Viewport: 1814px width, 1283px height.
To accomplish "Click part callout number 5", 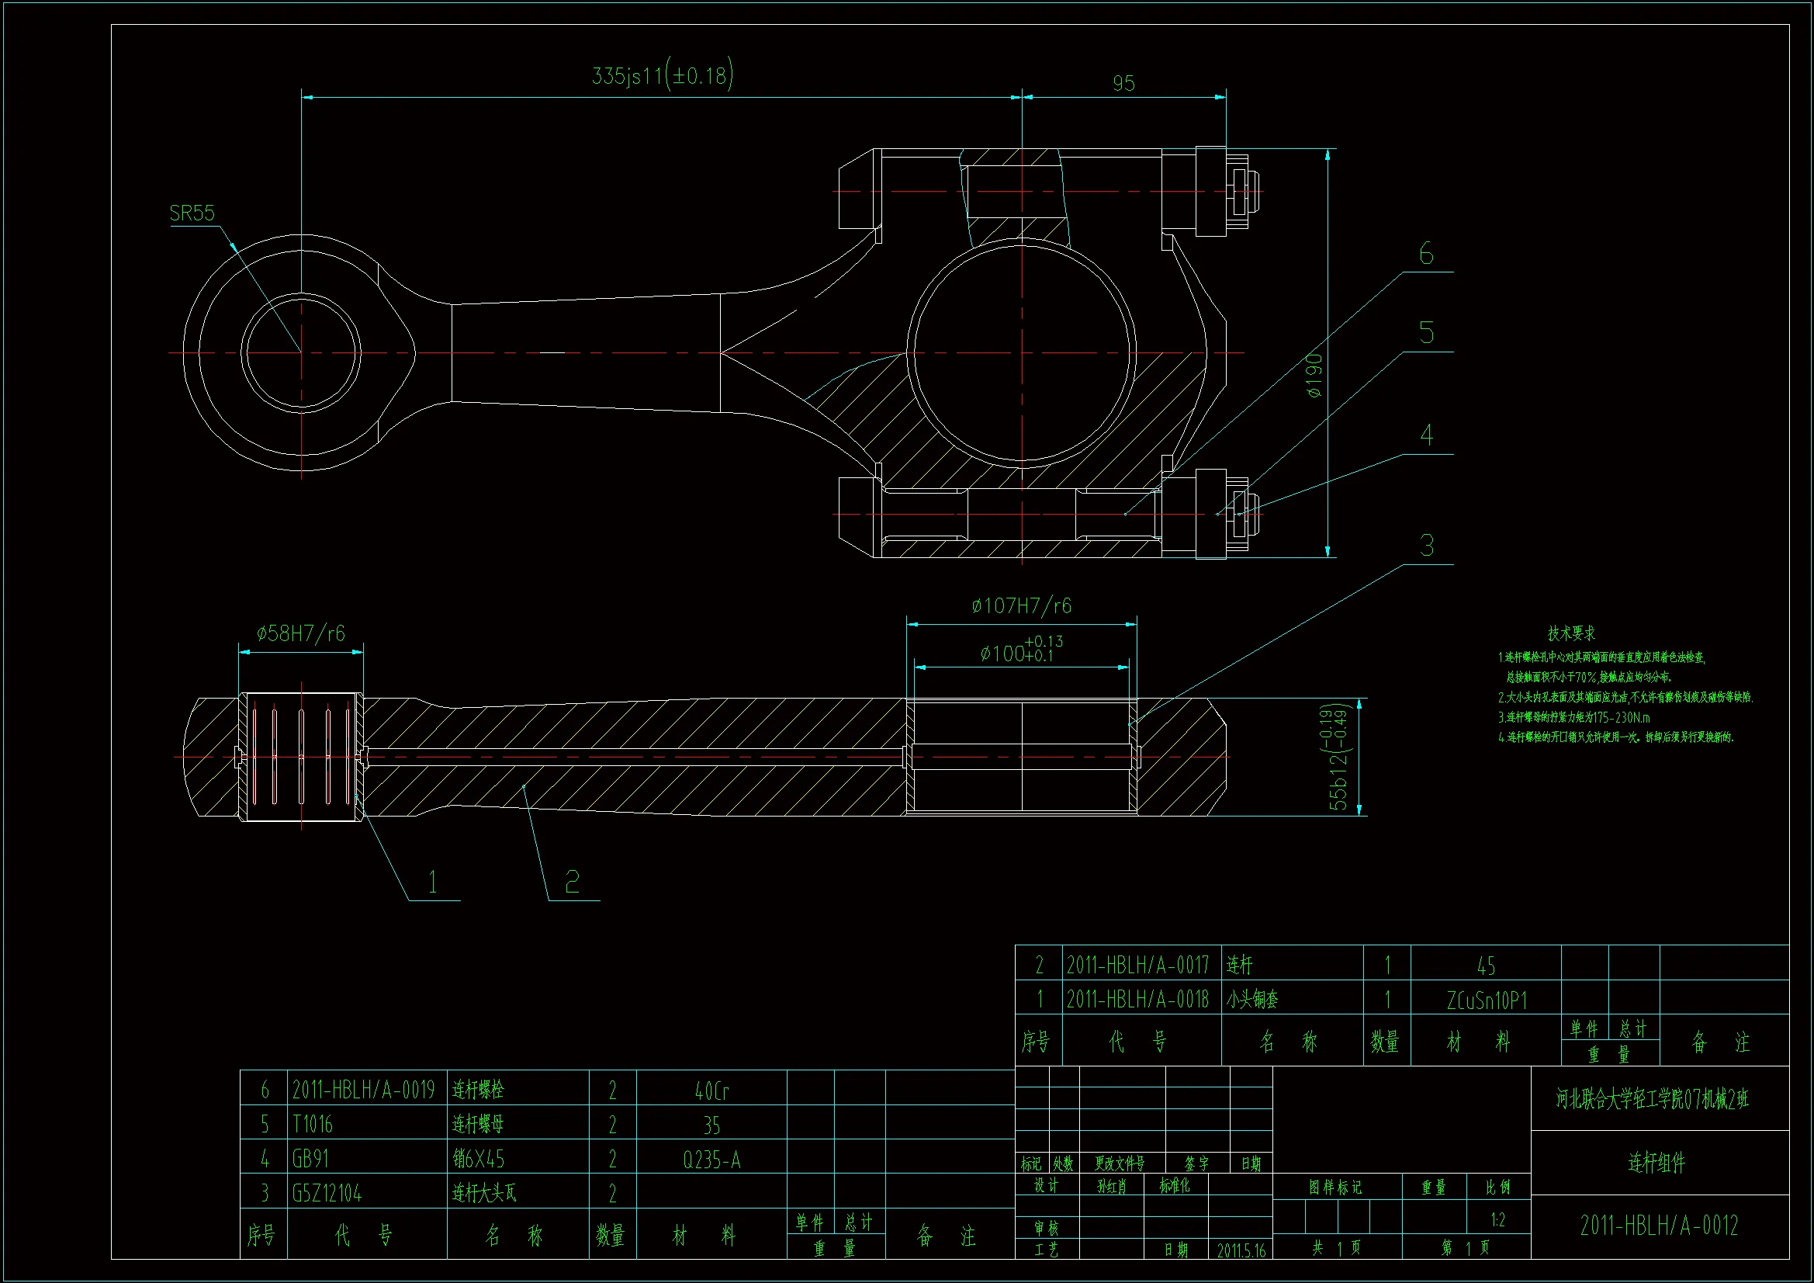I will [1426, 333].
